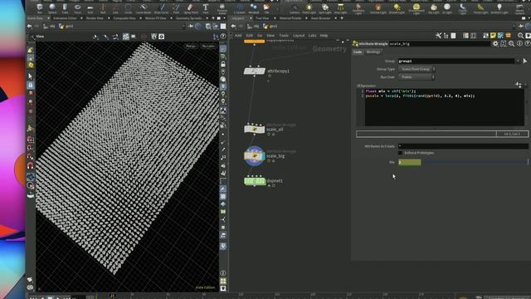Click the network editor zoom/find icon
The height and width of the screenshot is (299, 531).
click(520, 36)
